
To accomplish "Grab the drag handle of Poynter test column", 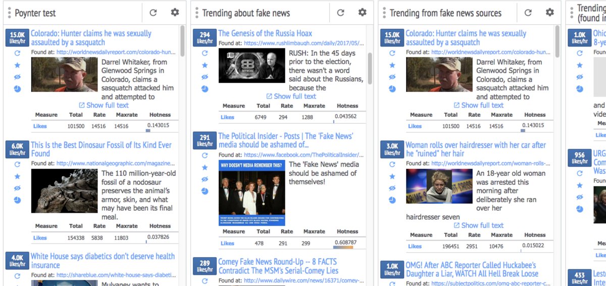I will (x=9, y=13).
